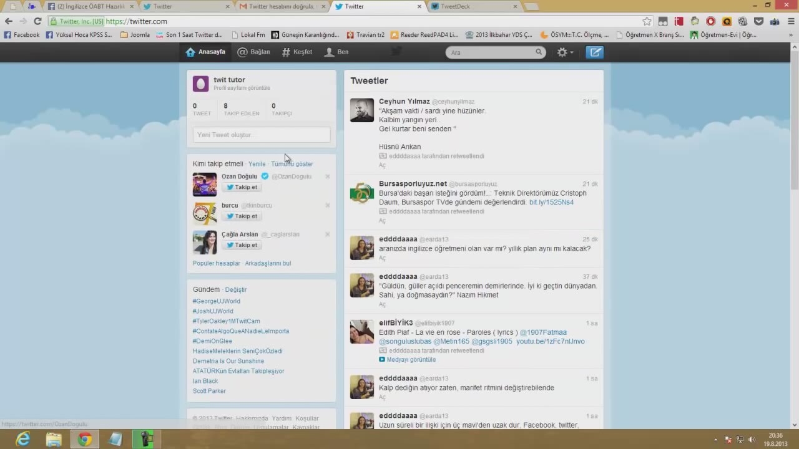Click the Chrome taskbar icon

point(84,440)
